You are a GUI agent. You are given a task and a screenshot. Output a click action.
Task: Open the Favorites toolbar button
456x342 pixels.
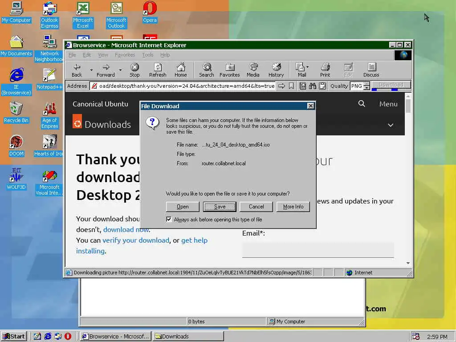230,70
